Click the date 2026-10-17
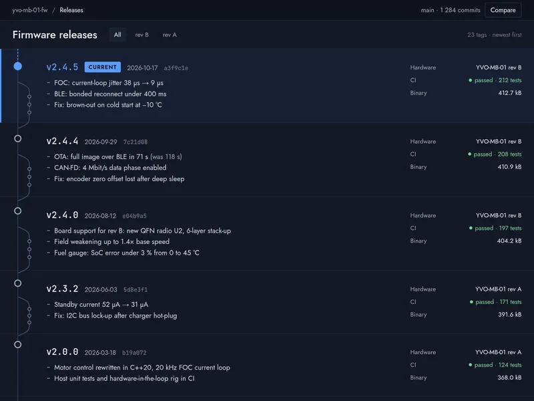This screenshot has width=534, height=401. [x=142, y=68]
